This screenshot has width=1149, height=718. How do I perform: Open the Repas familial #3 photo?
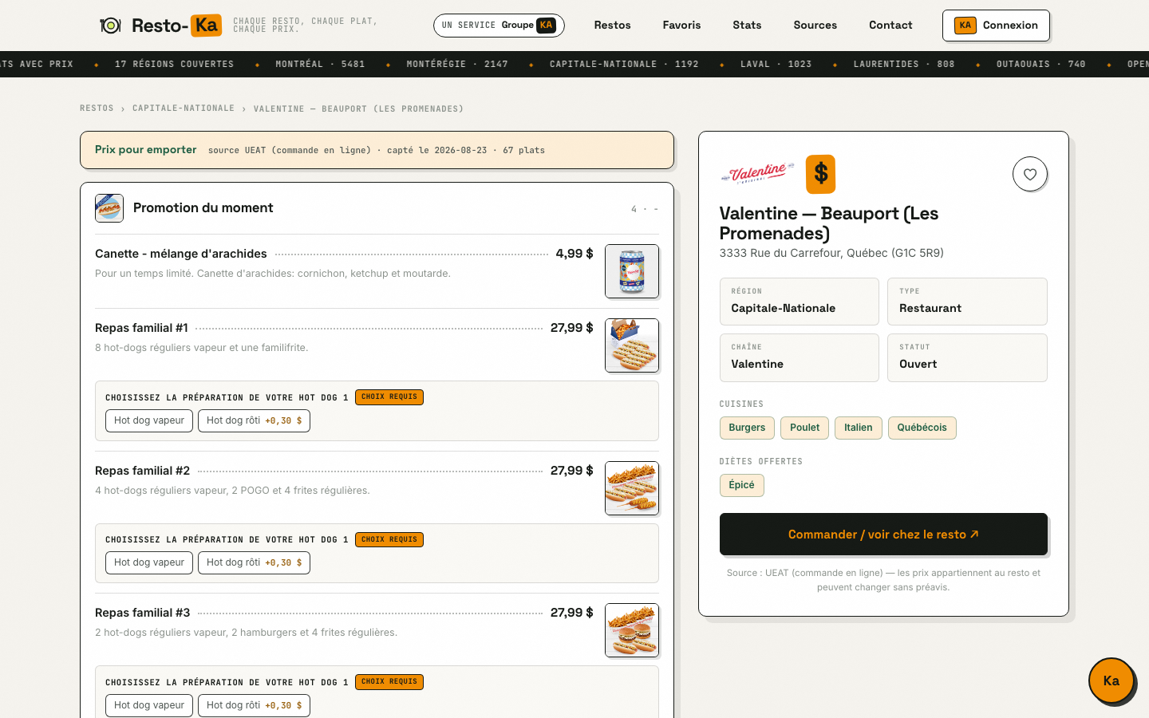pyautogui.click(x=632, y=630)
